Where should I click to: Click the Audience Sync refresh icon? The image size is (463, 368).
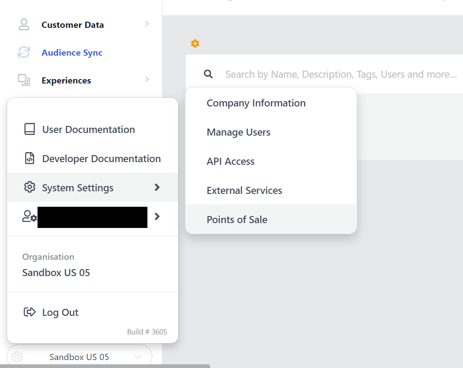(24, 53)
